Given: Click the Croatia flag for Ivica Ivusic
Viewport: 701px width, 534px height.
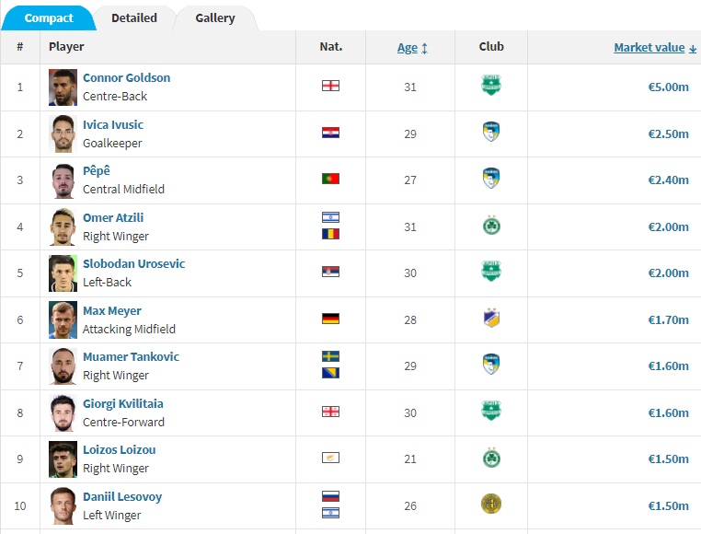Looking at the screenshot, I should point(330,133).
